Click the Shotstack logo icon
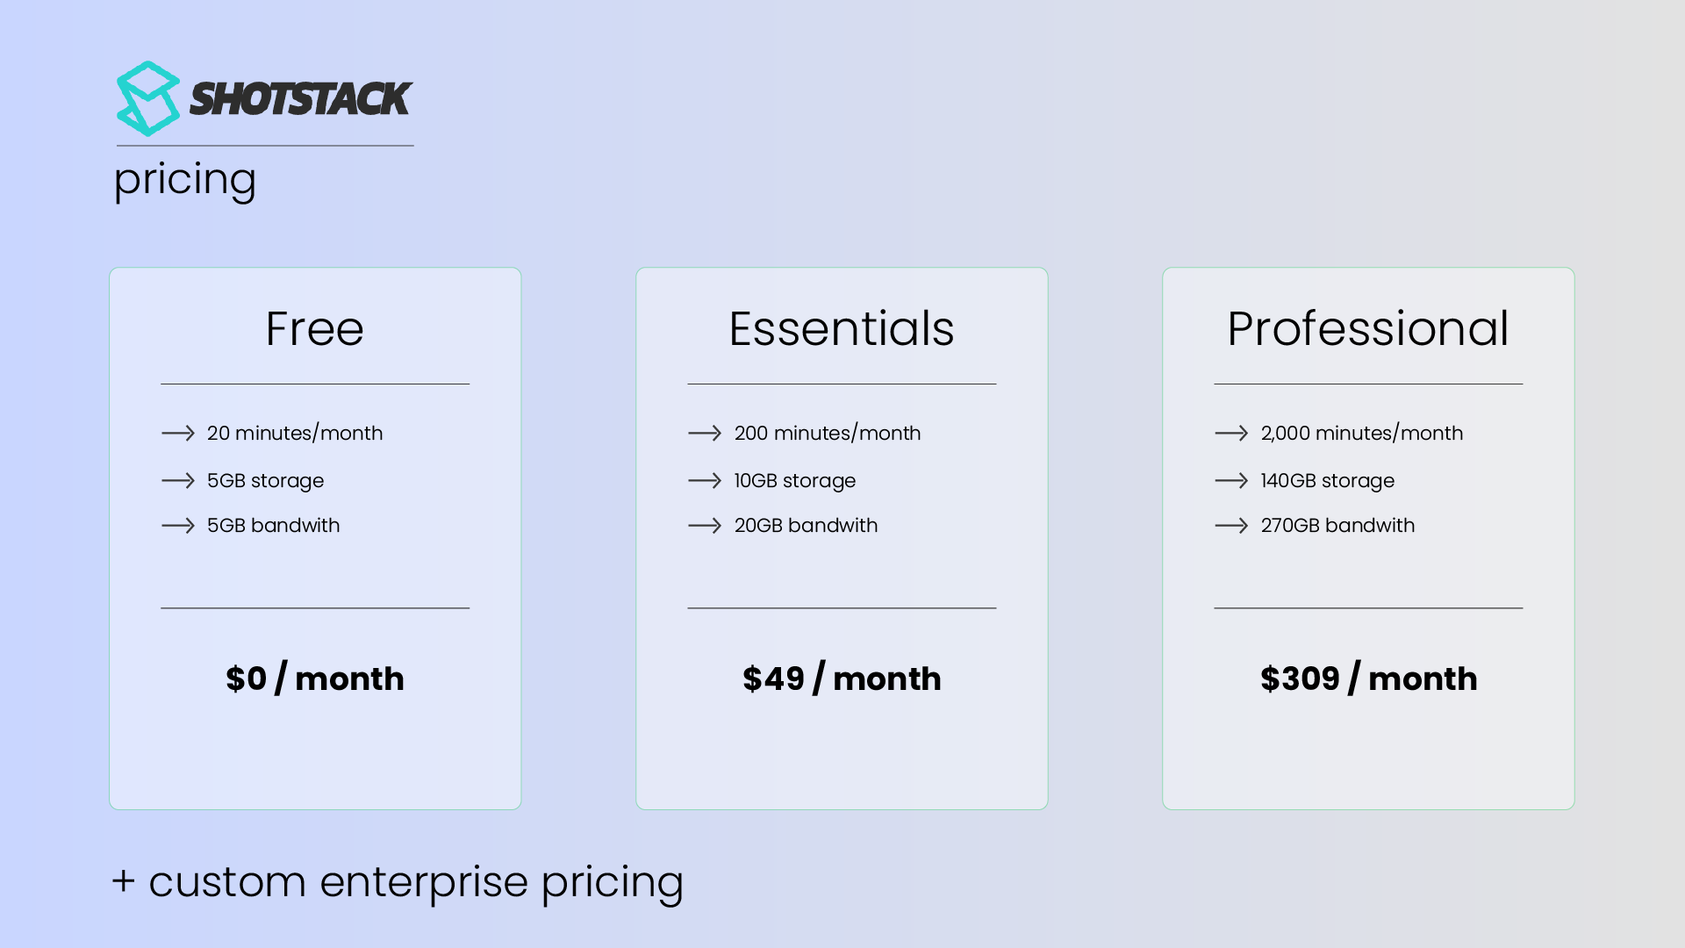Screen dimensions: 1685x948 147,98
